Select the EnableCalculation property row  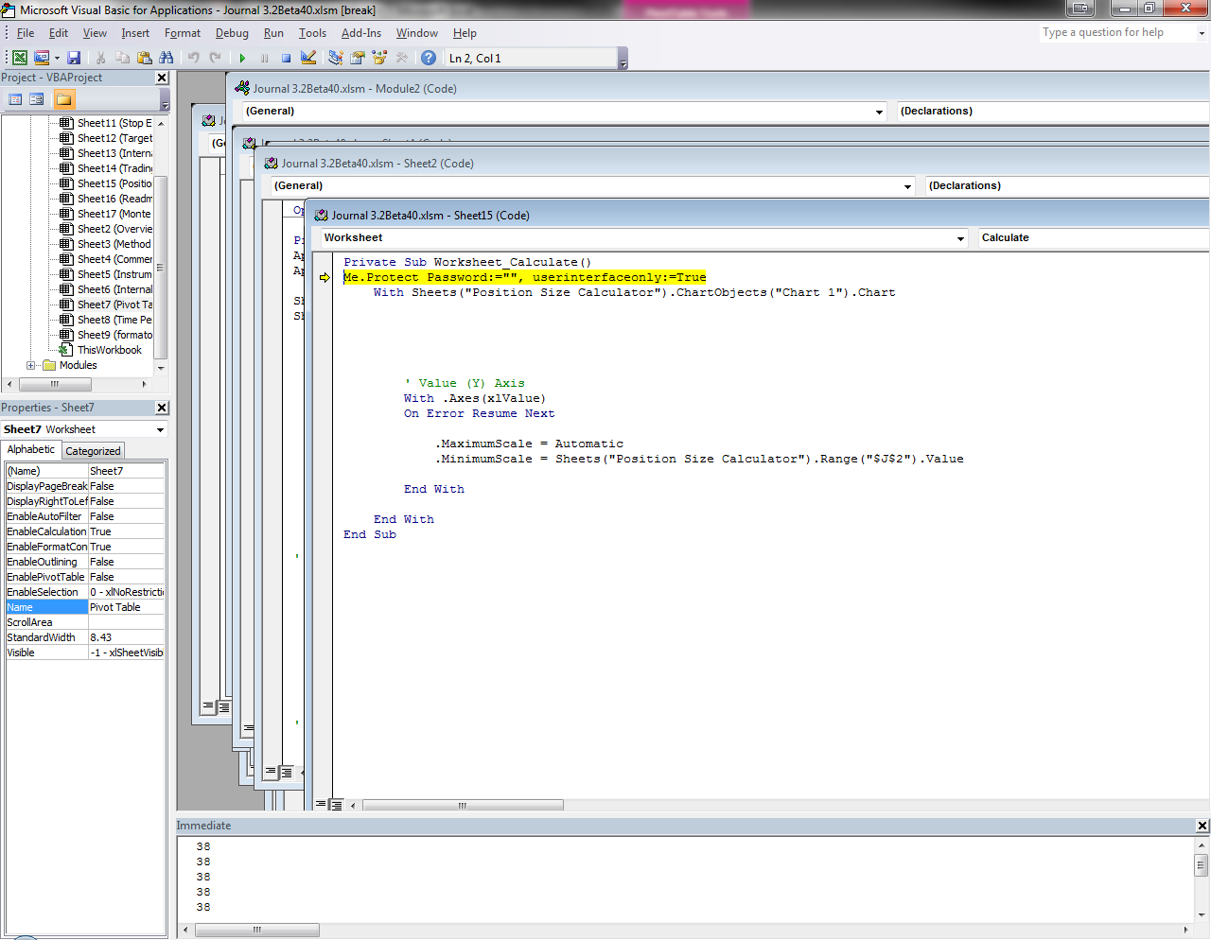point(85,531)
